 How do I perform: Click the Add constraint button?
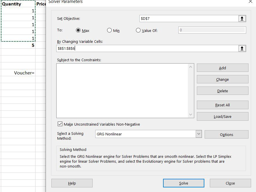[x=222, y=68]
